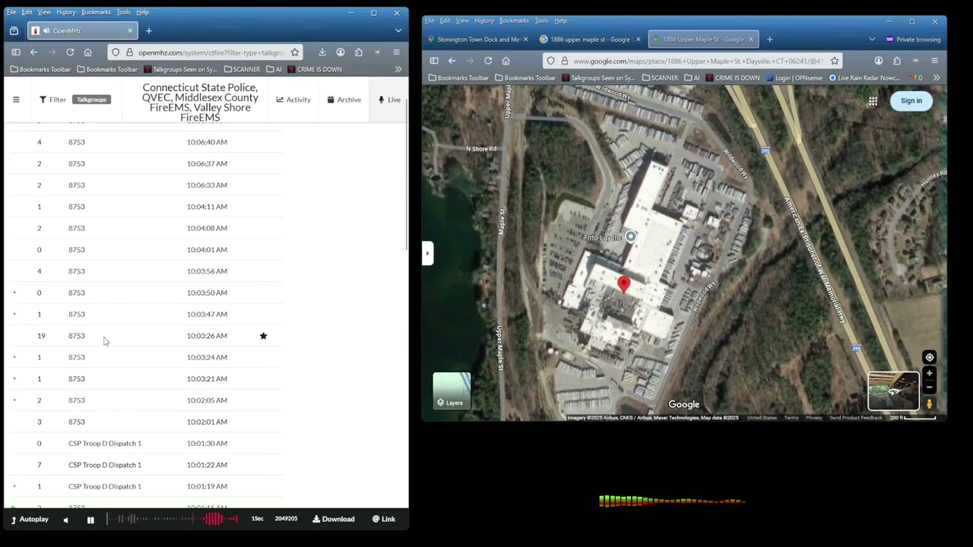Screen dimensions: 973x547
Task: Show more bookmarks in OpenMHz window
Action: (398, 69)
